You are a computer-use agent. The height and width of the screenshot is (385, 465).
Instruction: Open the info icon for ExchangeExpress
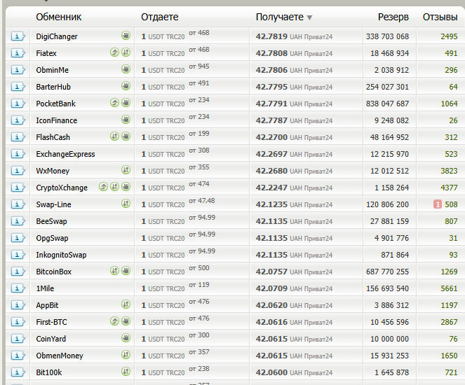pos(18,154)
